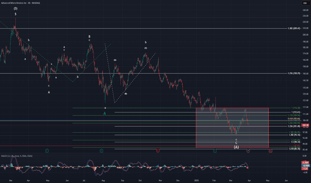Select the white 1 (112.61) Fibonacci label

[x=296, y=112]
